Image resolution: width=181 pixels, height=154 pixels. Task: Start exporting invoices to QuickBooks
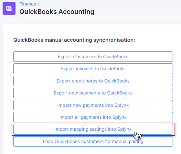pos(93,69)
